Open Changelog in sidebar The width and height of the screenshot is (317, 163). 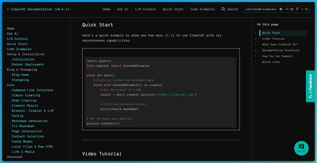click(x=20, y=80)
